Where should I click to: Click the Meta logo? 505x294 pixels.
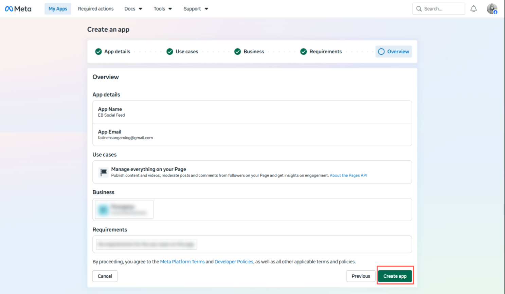pos(18,9)
